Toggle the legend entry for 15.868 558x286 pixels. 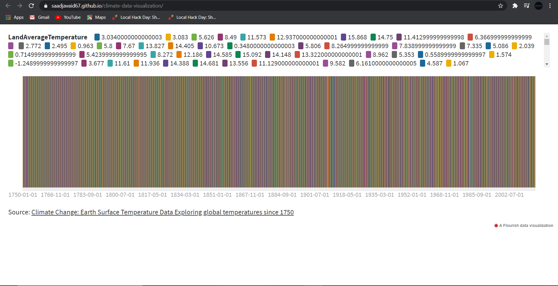[356, 37]
